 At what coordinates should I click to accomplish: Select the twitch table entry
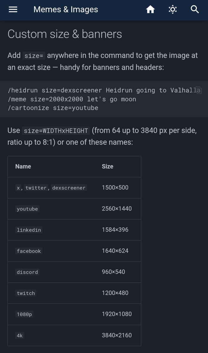point(26,293)
